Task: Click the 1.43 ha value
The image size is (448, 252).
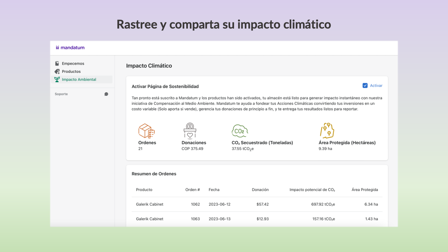Action: click(x=371, y=219)
